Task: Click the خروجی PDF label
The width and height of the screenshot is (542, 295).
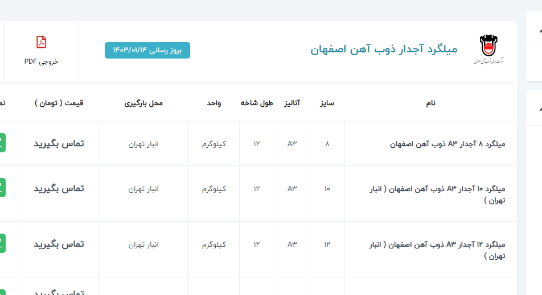Action: click(x=41, y=61)
